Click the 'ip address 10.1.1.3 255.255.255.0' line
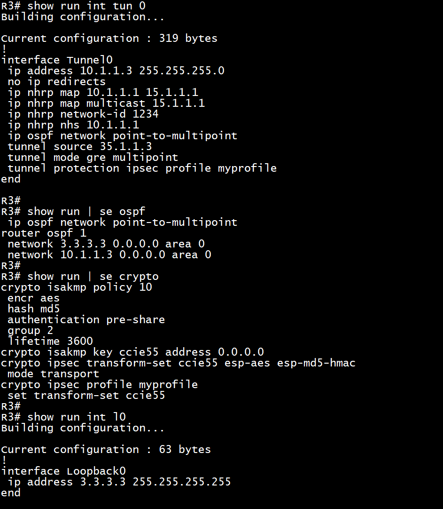Screen dimensions: 443x509 point(116,71)
